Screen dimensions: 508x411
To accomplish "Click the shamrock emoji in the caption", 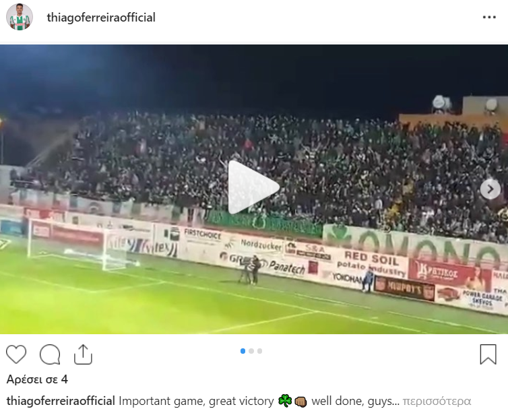I will [285, 401].
